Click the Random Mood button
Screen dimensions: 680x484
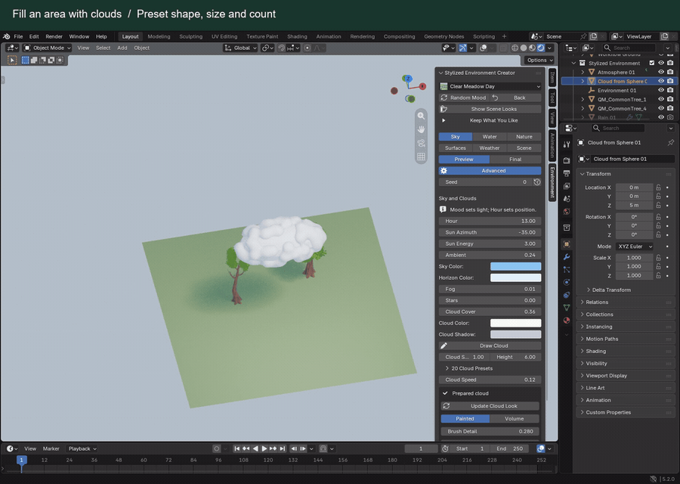pos(464,98)
